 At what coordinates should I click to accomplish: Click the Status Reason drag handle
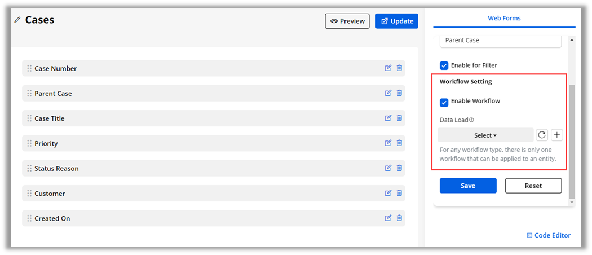coord(29,168)
